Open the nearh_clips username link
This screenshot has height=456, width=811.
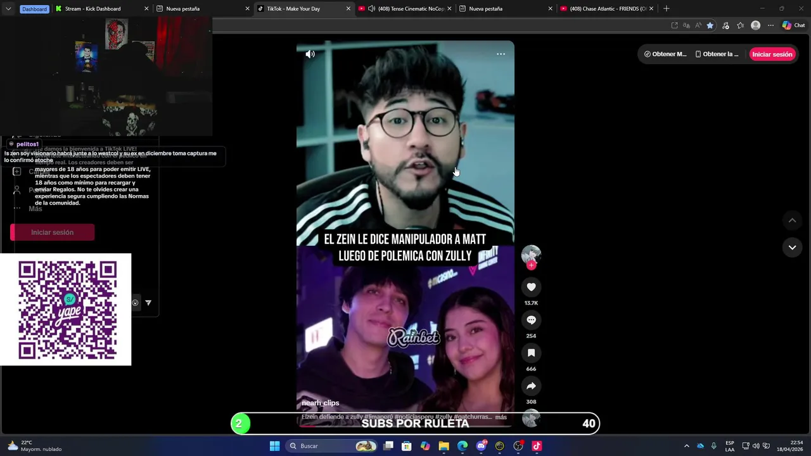pyautogui.click(x=321, y=403)
